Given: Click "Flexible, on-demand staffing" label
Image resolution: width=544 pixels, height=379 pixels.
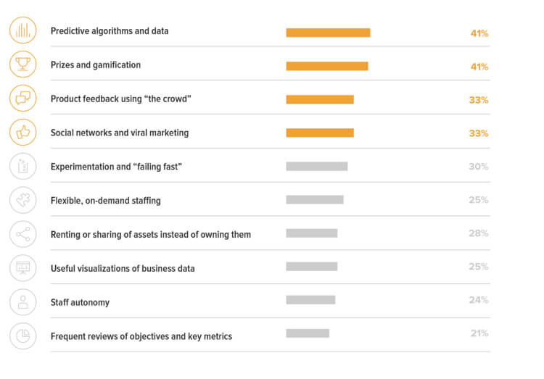Looking at the screenshot, I should tap(106, 200).
